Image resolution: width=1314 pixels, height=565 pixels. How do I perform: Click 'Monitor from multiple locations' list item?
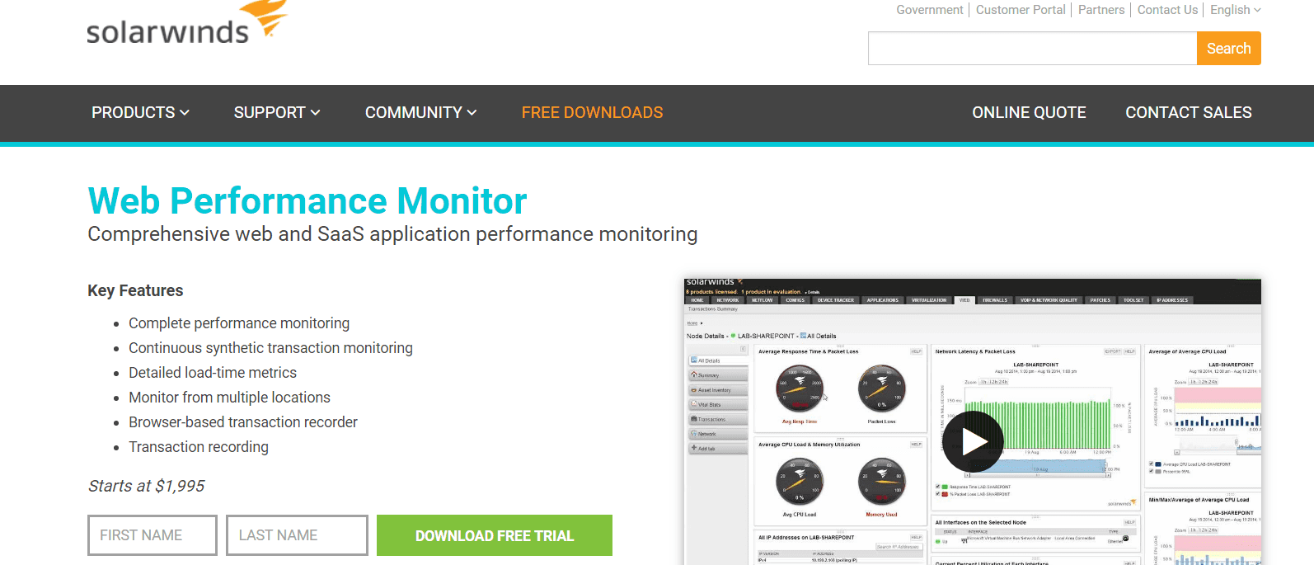tap(229, 398)
